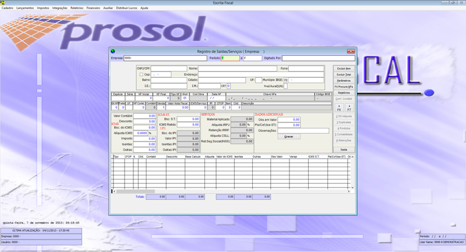Click the F6 navigation arrow button
Screen dimensions: 466x252
(339, 108)
